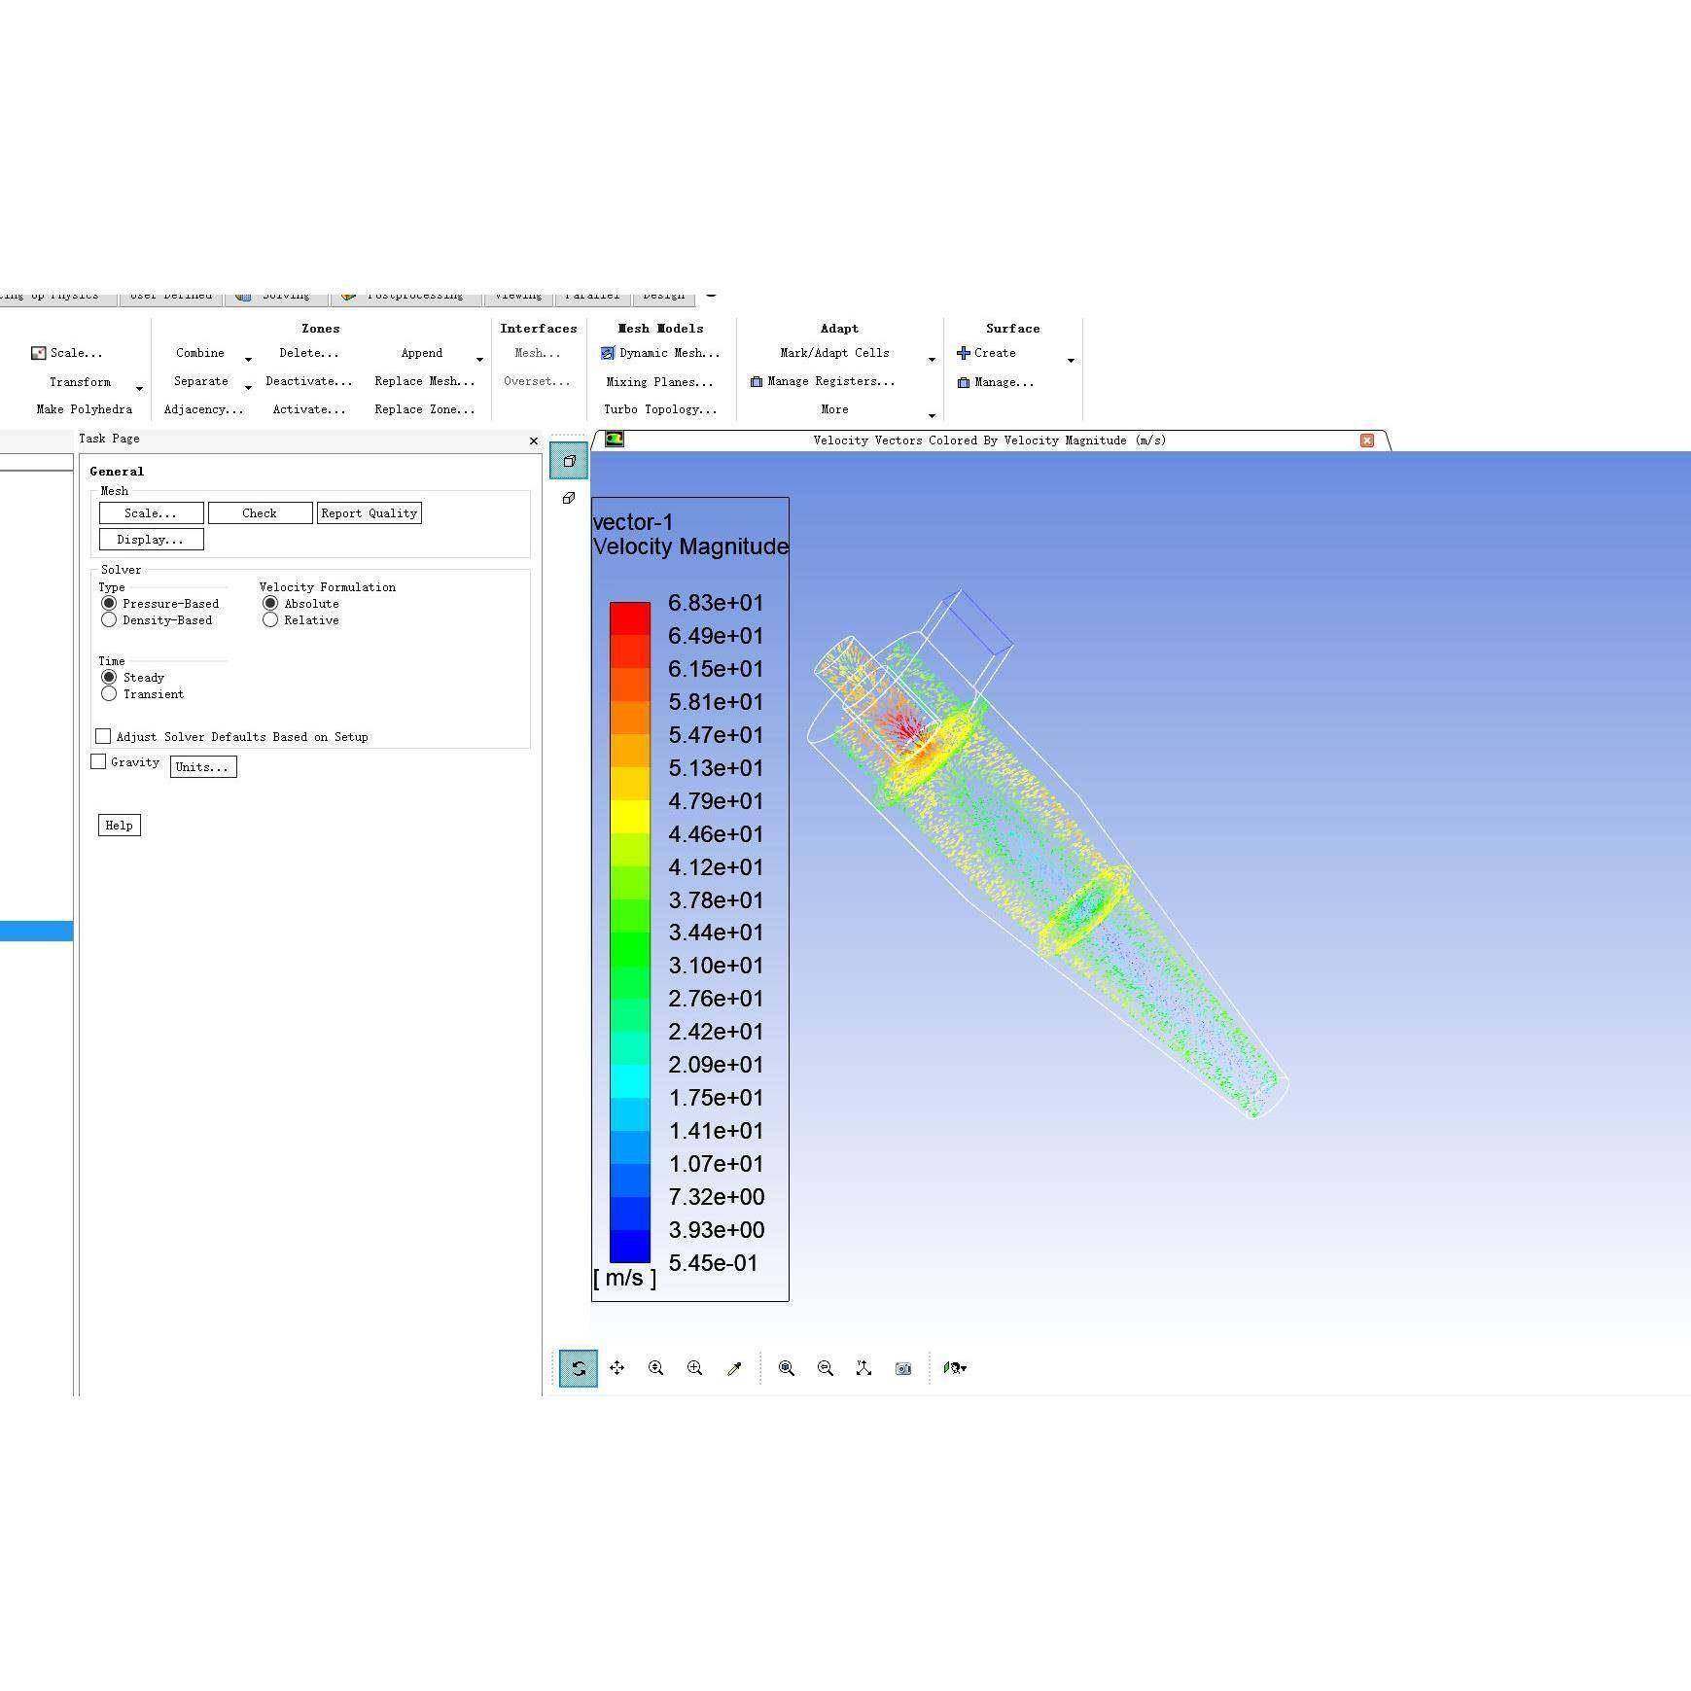Select Transient time option

tap(109, 694)
